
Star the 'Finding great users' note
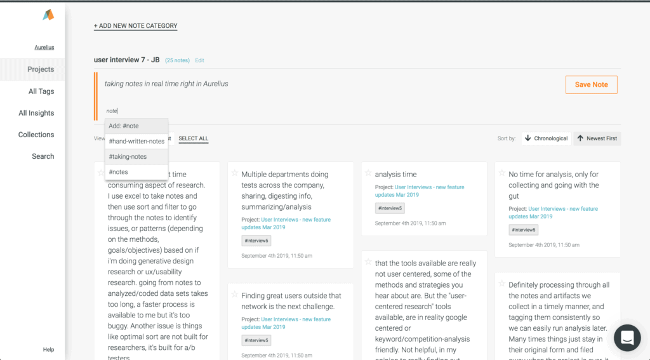pyautogui.click(x=235, y=295)
